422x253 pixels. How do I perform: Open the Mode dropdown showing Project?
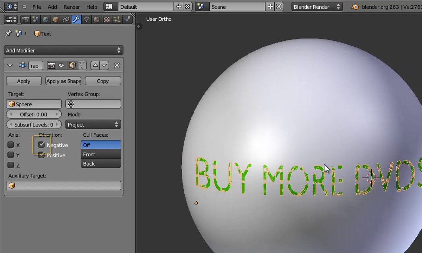93,124
